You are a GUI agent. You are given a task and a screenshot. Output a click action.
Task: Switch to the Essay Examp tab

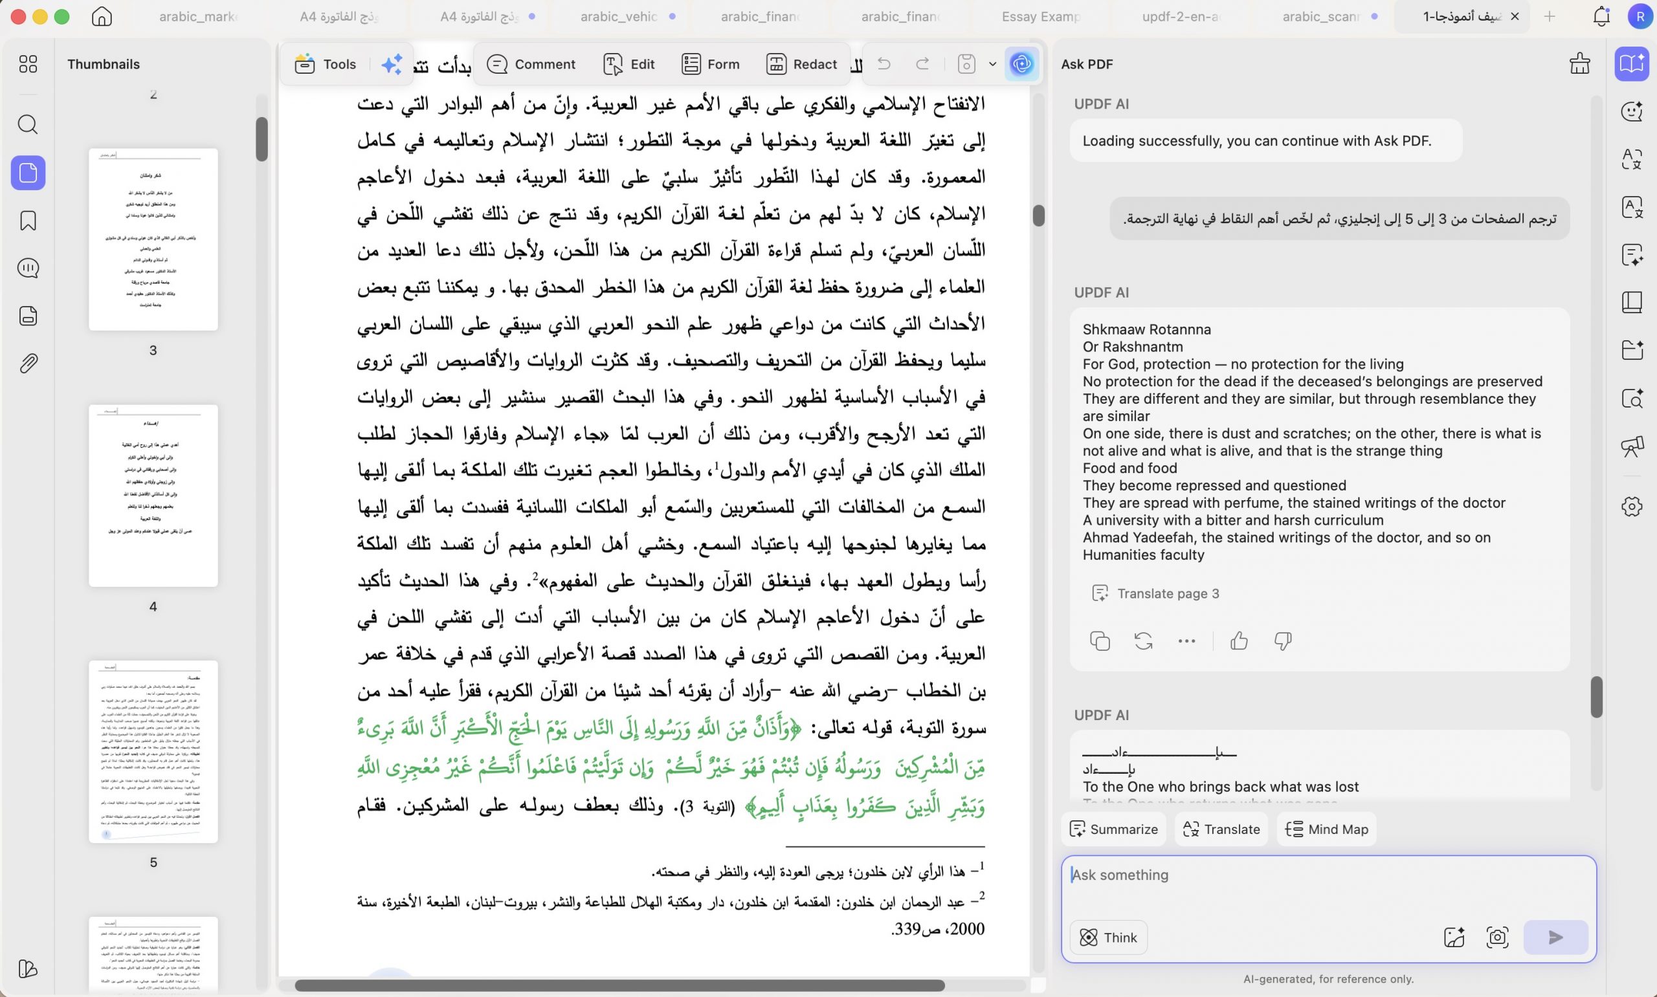pyautogui.click(x=1041, y=16)
